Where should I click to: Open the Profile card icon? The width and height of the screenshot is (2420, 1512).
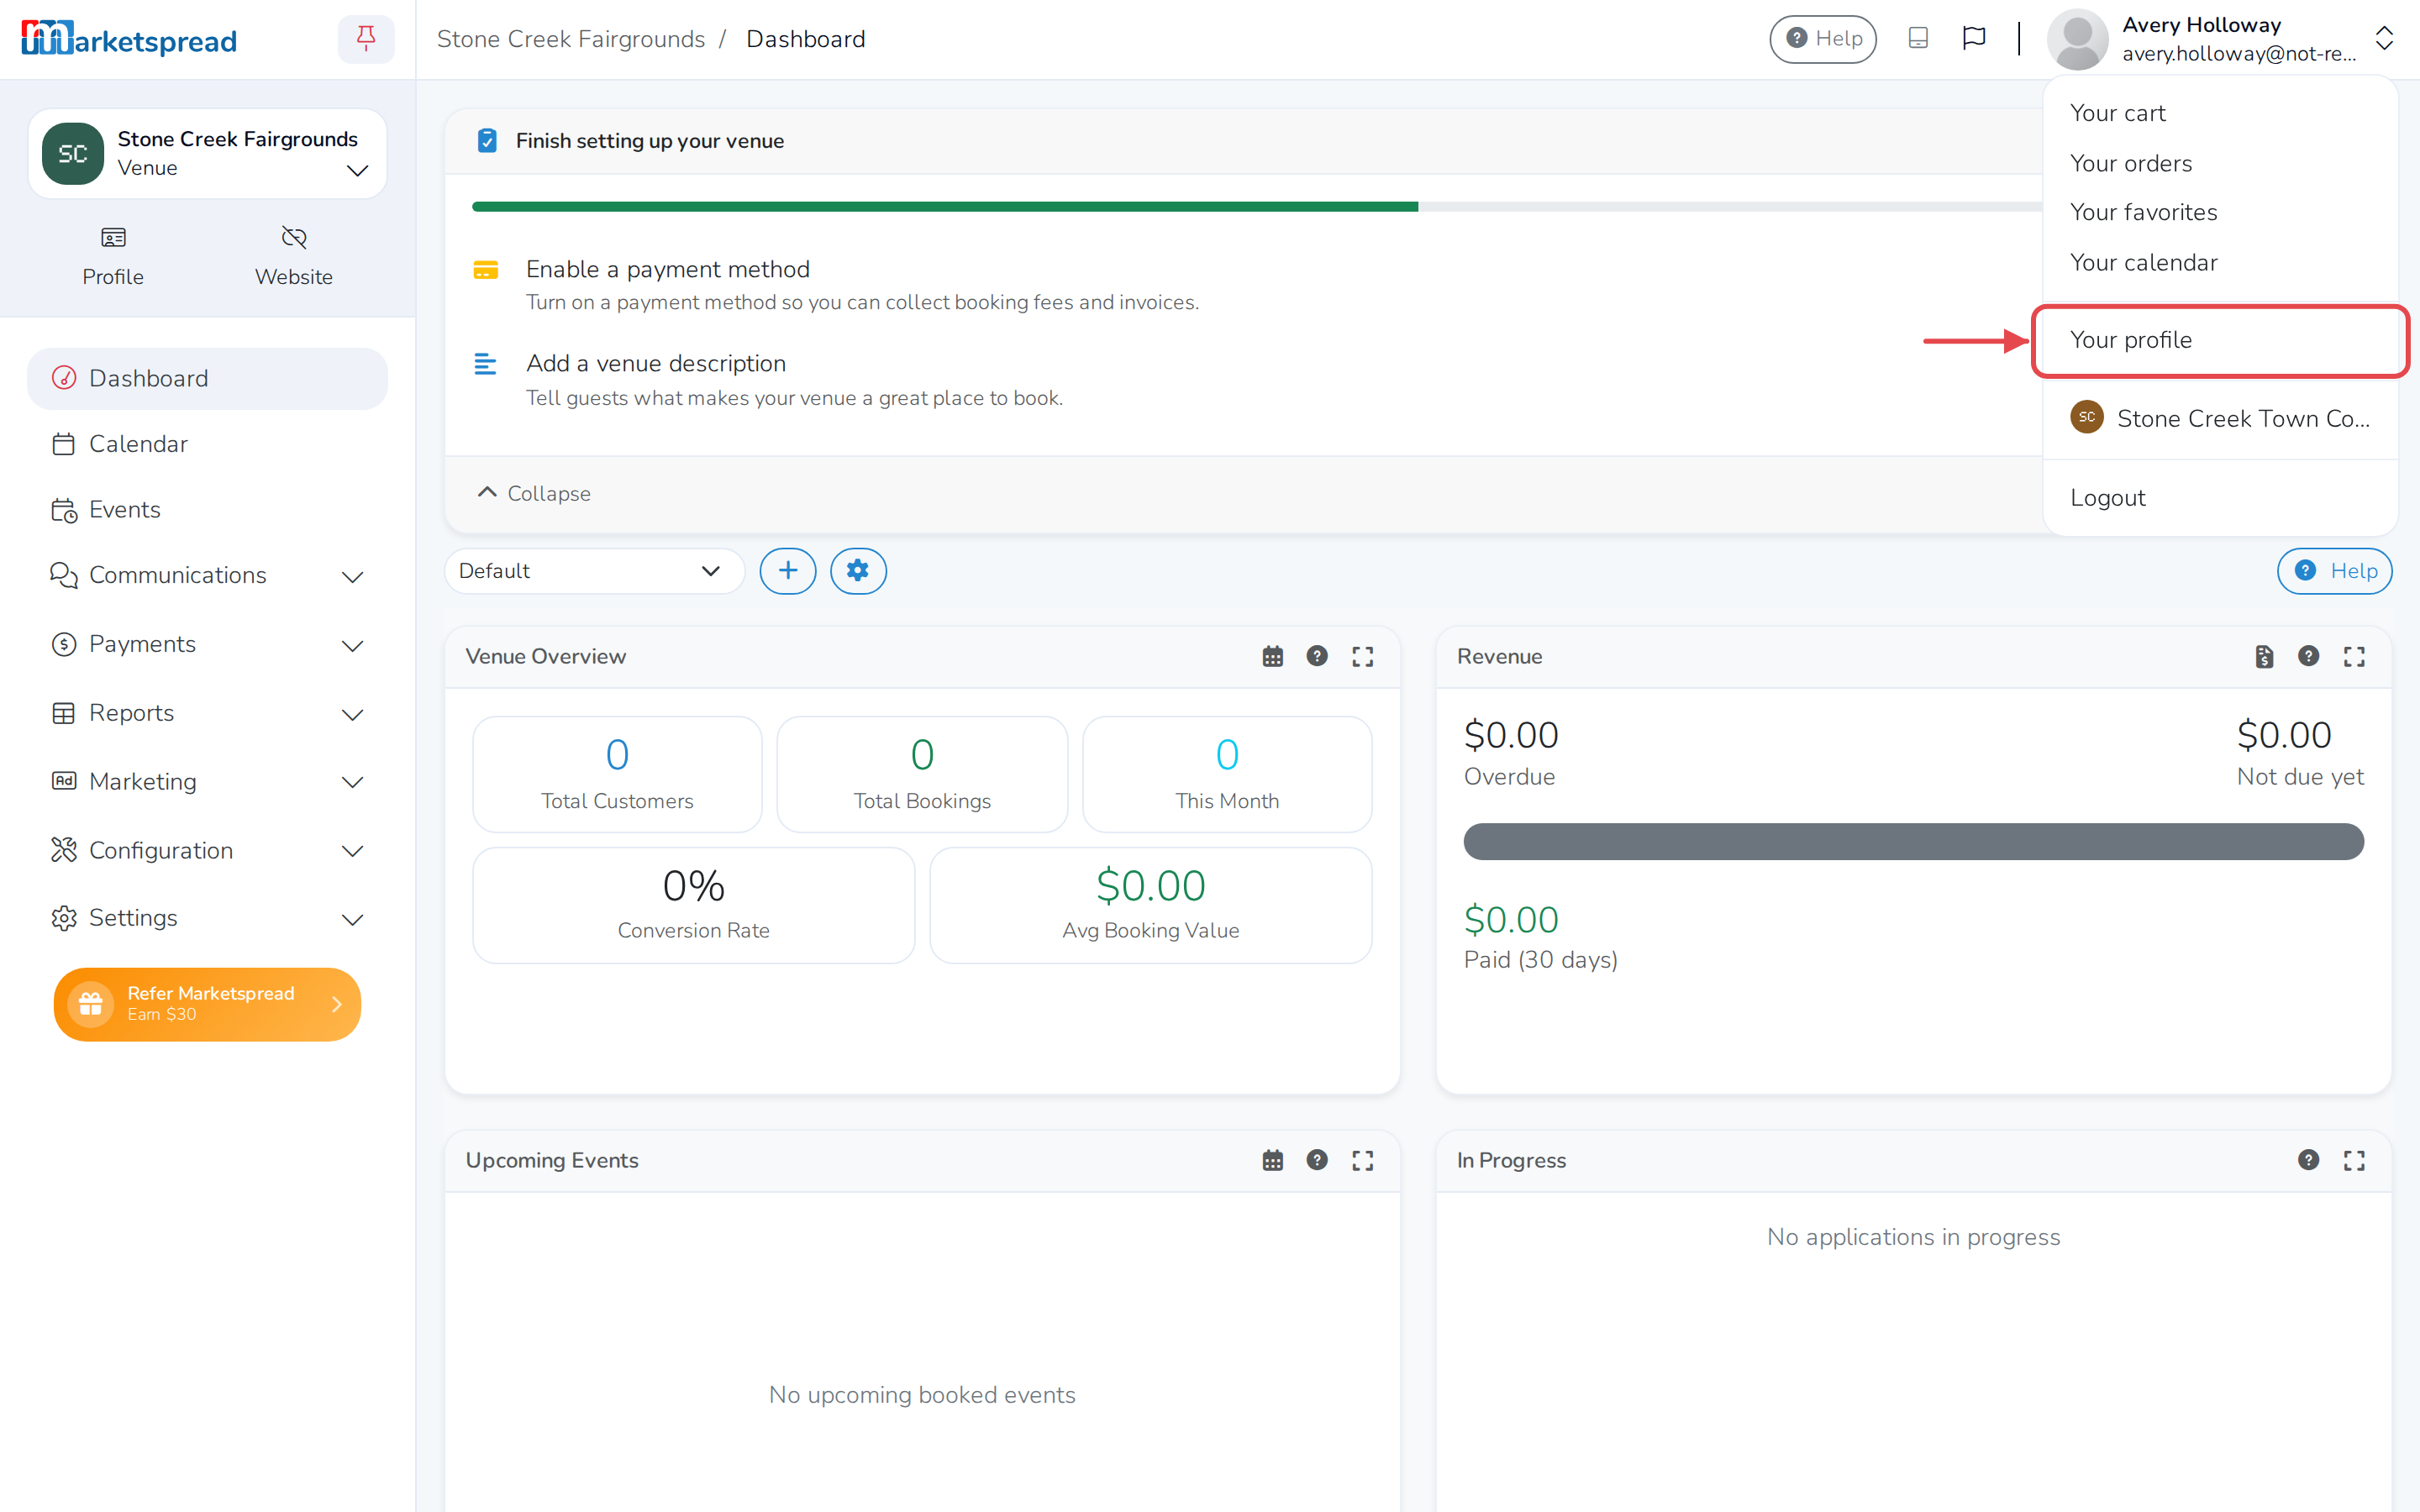[113, 238]
